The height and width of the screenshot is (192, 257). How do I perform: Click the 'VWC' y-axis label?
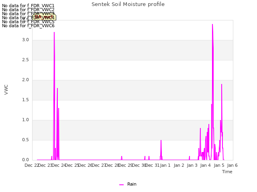click(x=6, y=90)
